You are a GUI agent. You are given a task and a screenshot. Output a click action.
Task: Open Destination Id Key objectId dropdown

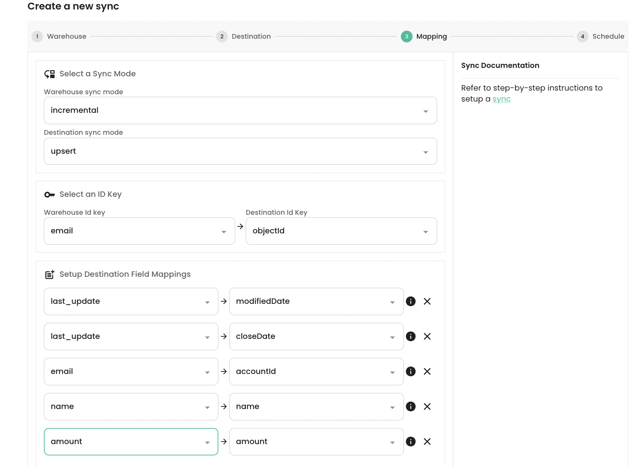[341, 231]
